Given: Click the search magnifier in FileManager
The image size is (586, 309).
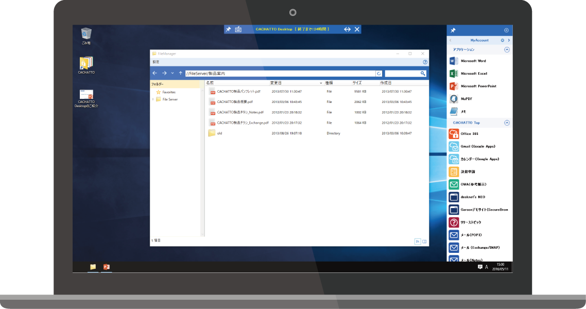Looking at the screenshot, I should point(423,74).
